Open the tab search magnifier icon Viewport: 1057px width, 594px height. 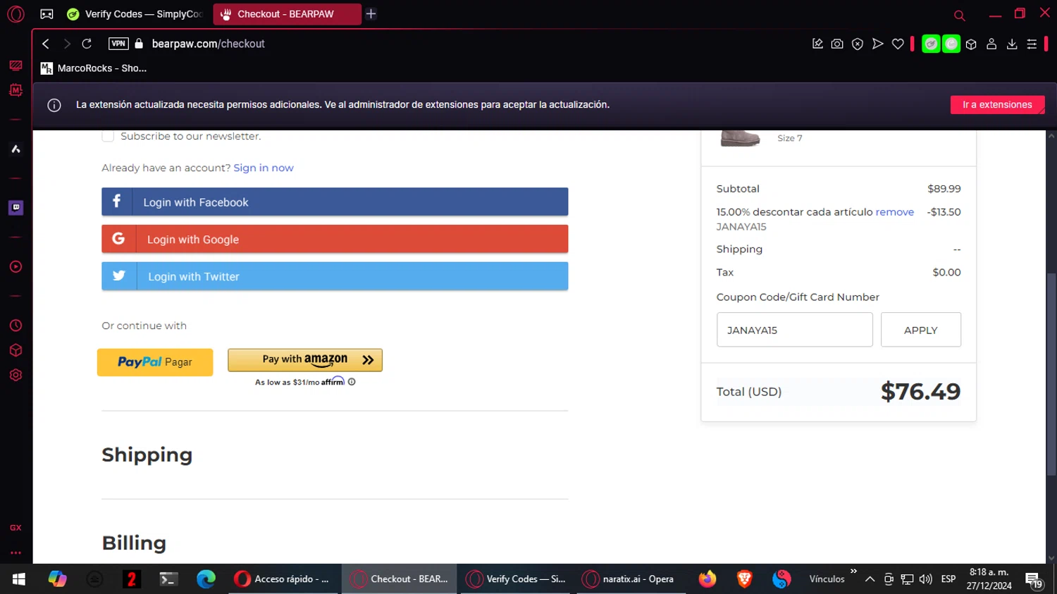click(959, 15)
